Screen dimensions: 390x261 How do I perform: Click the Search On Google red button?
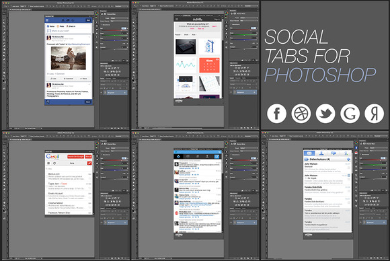click(x=75, y=157)
